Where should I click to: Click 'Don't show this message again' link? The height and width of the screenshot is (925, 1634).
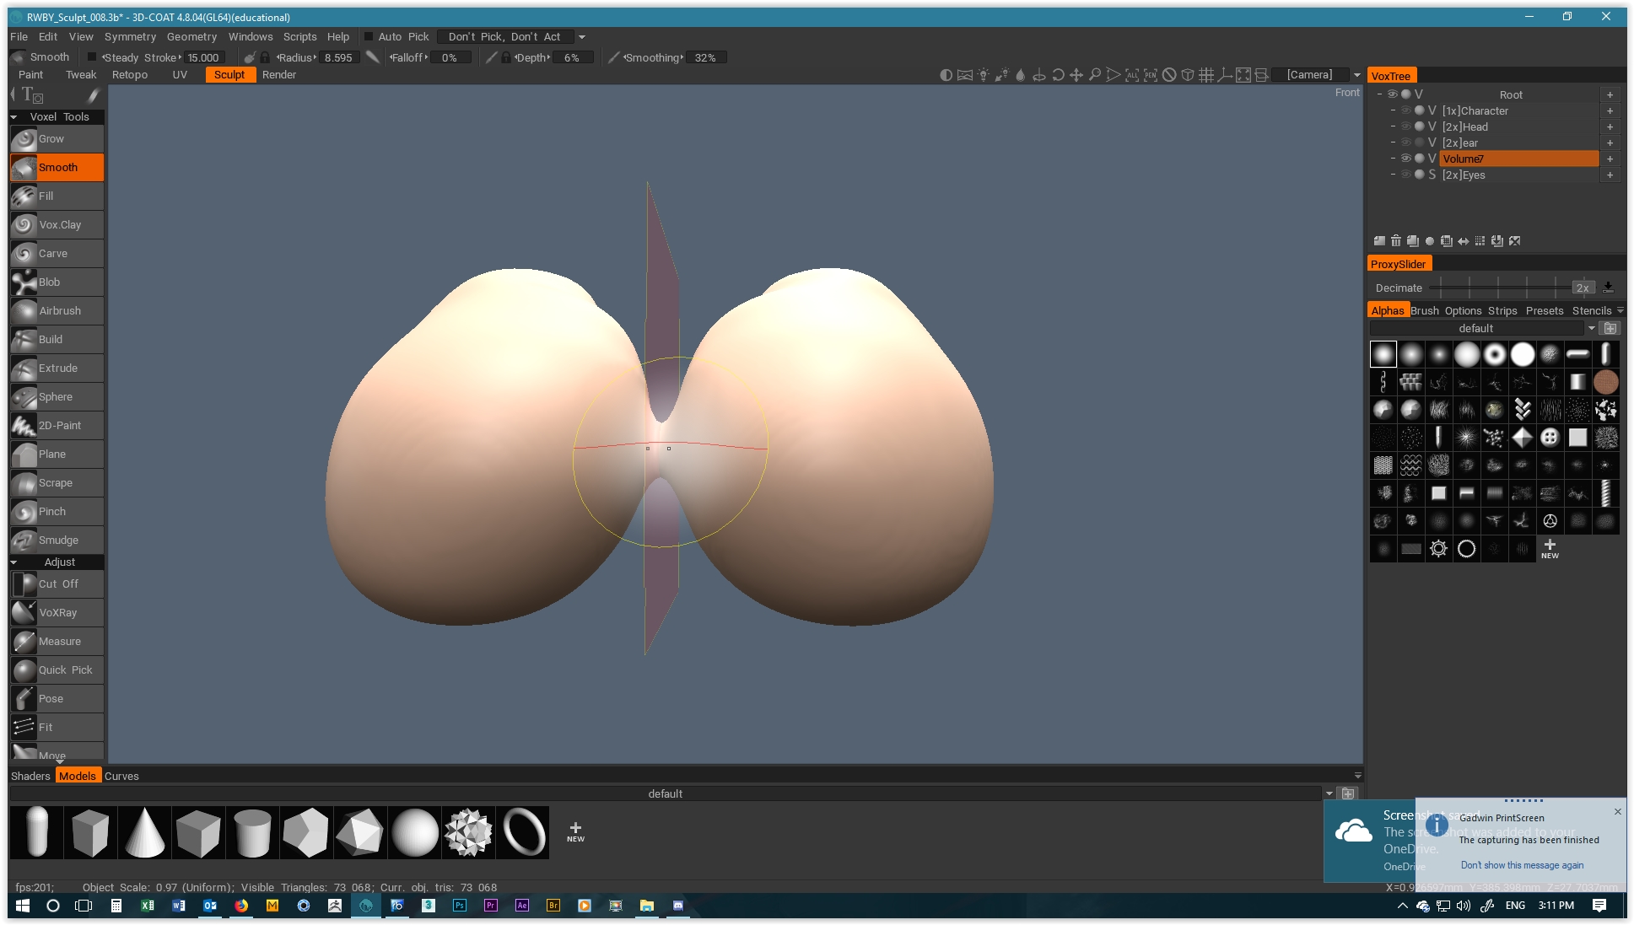(1521, 865)
